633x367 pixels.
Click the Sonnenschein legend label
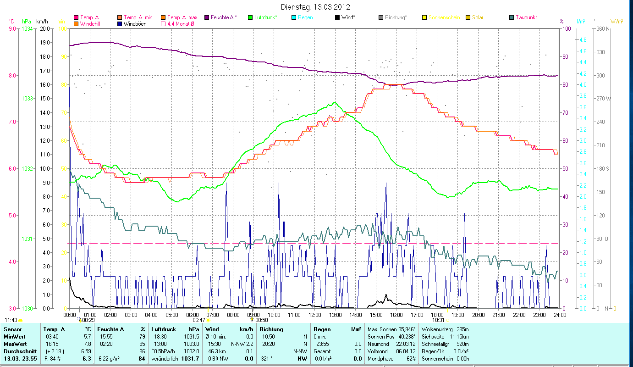click(x=445, y=17)
